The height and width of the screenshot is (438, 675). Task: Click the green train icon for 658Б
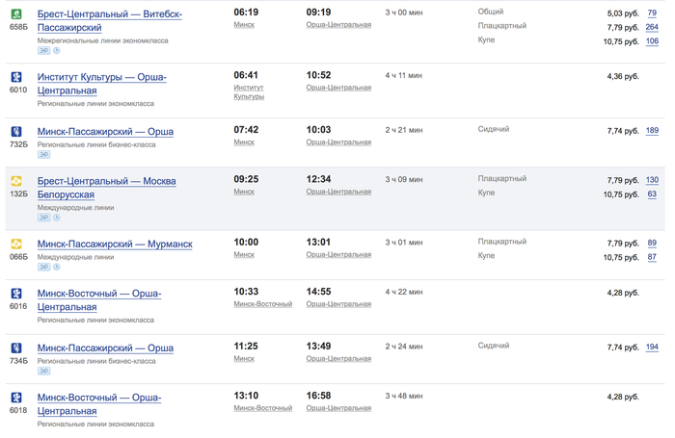coord(16,14)
